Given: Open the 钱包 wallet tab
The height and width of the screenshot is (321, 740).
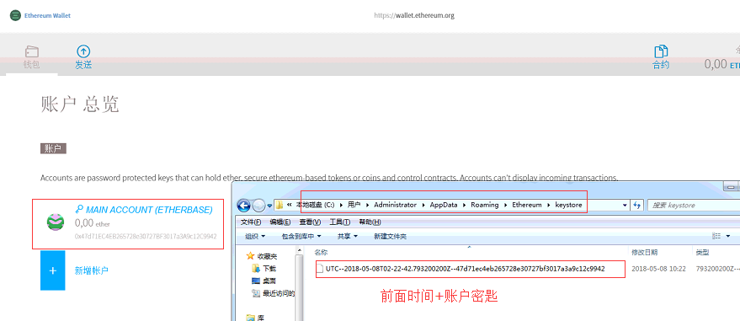Looking at the screenshot, I should [32, 57].
